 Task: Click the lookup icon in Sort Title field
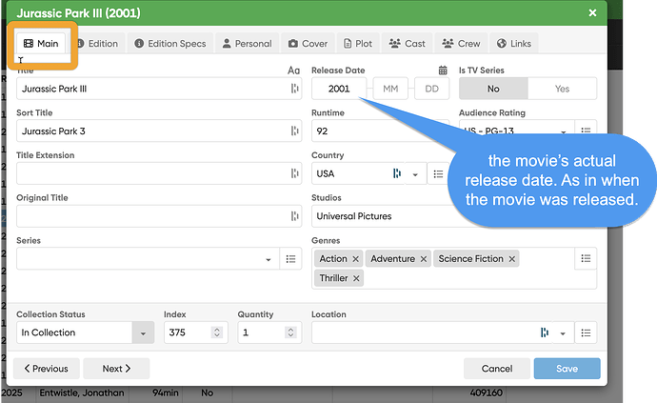point(294,131)
